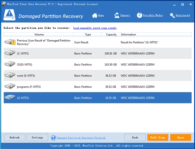Open Damaged Partition Recovery Tutorial link
Image resolution: width=195 pixels, height=149 pixels.
pyautogui.click(x=81, y=138)
